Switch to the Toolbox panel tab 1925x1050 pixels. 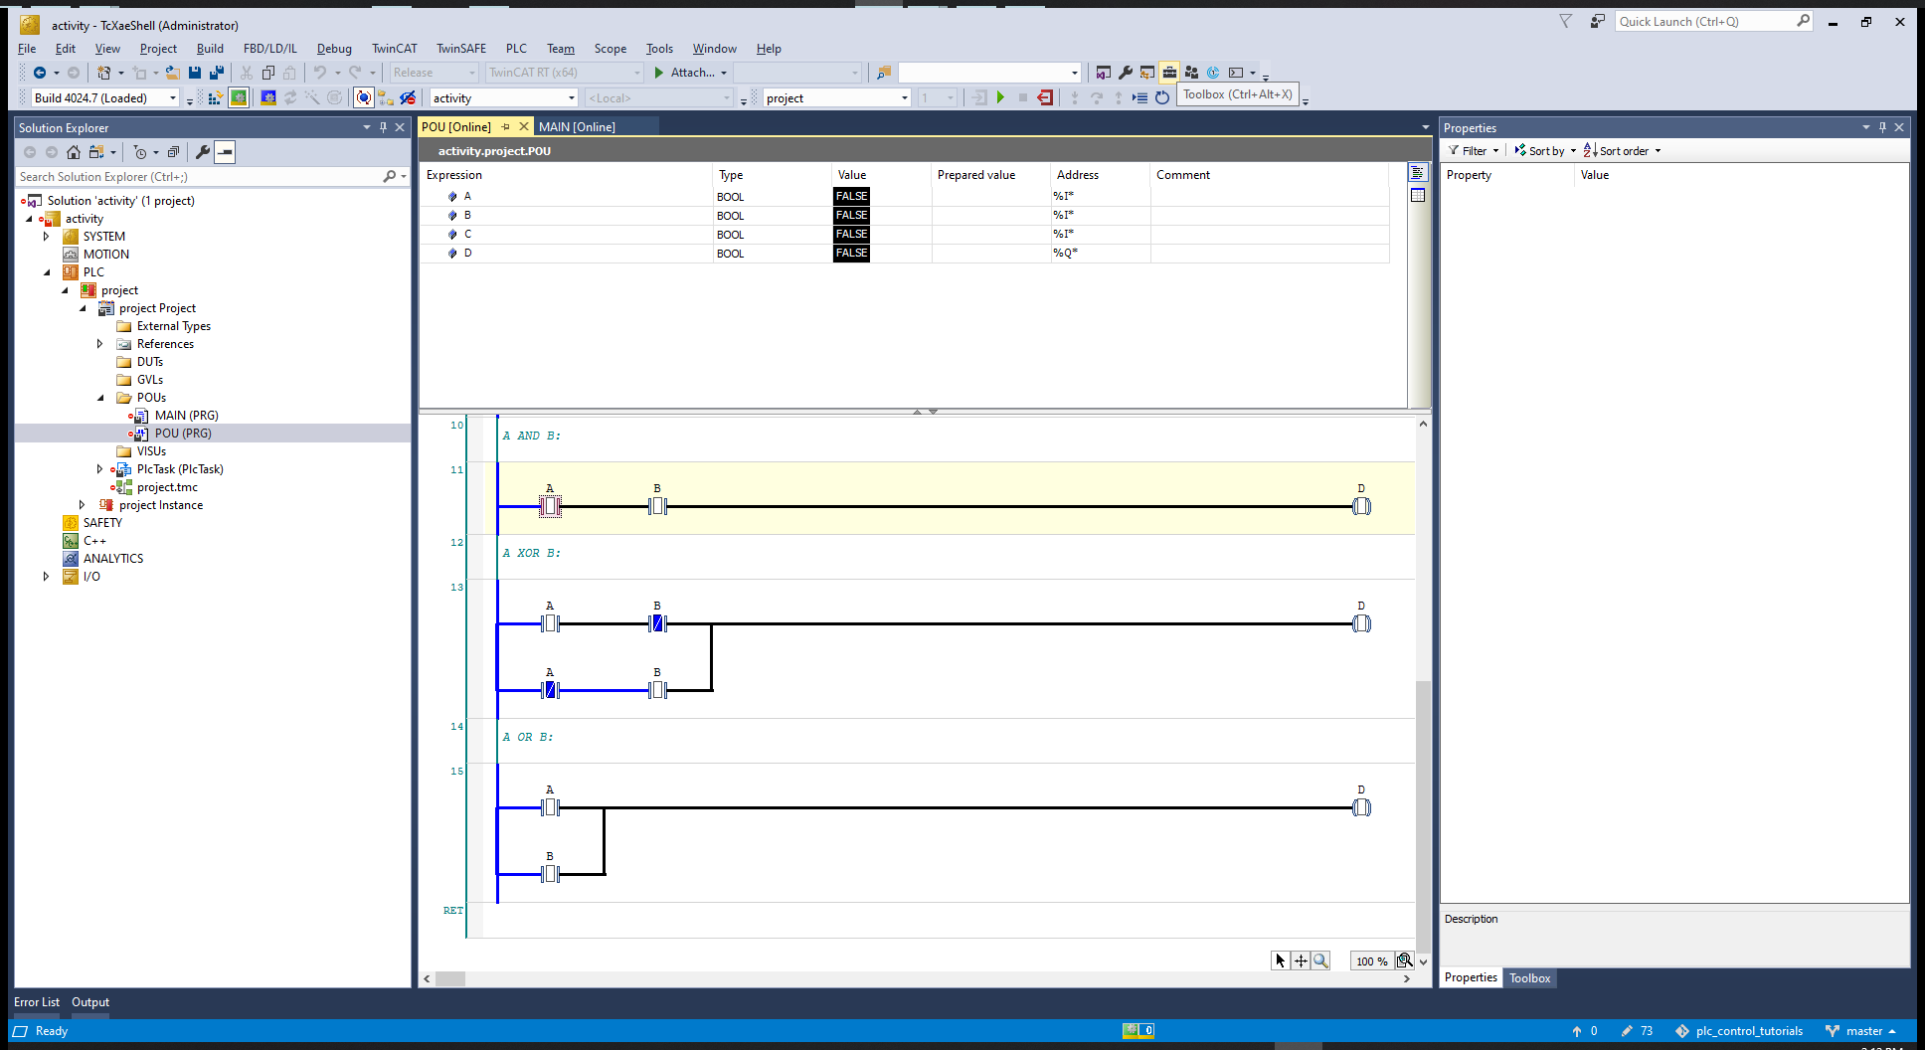tap(1529, 978)
